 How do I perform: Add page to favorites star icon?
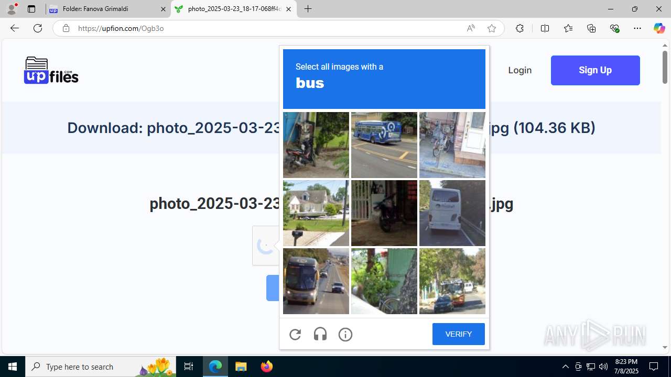pos(492,28)
